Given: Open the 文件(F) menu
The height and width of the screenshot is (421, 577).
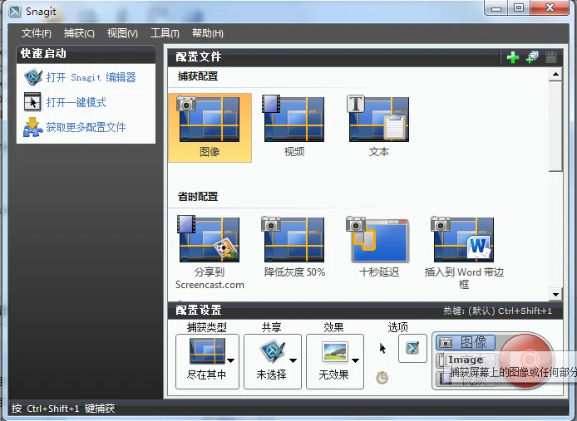Looking at the screenshot, I should (36, 33).
